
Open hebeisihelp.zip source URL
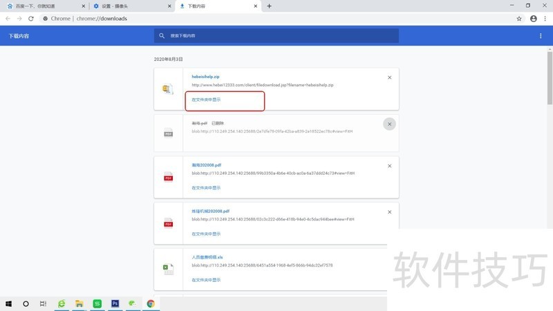[x=263, y=85]
